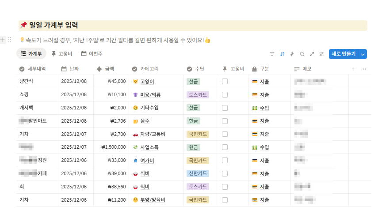Screen dimensions: 382x210
Task: Open the view settings sliders icon
Action: point(322,54)
